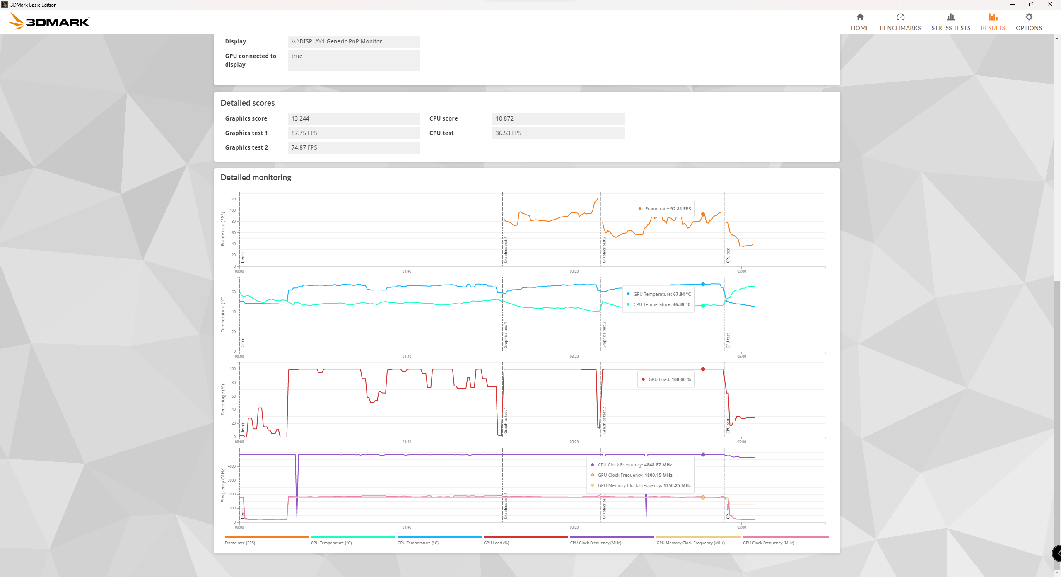
Task: Go to Stress Tests bar-chart icon
Action: coord(950,17)
